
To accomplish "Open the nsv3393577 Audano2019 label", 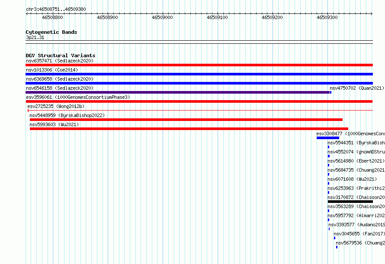I will (357, 225).
